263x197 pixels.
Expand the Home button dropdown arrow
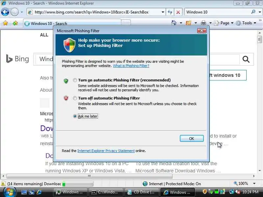[x=181, y=23]
